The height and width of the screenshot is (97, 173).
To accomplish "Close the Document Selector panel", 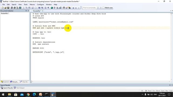I will pyautogui.click(x=28, y=11).
